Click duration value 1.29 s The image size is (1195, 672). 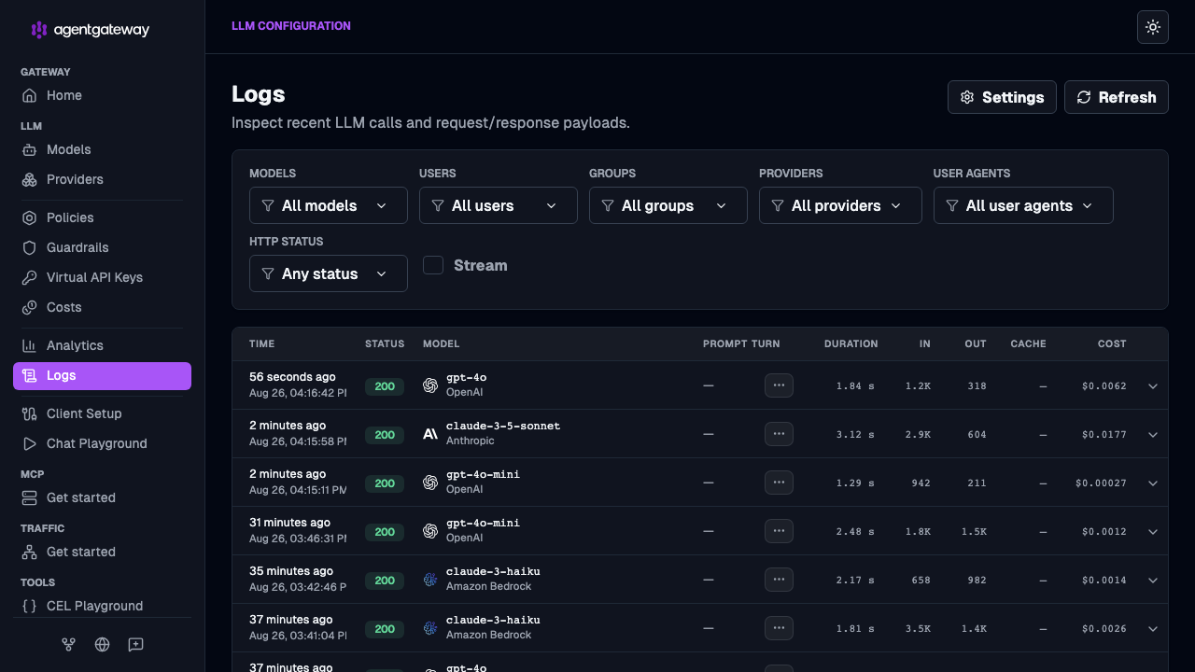[x=856, y=483]
